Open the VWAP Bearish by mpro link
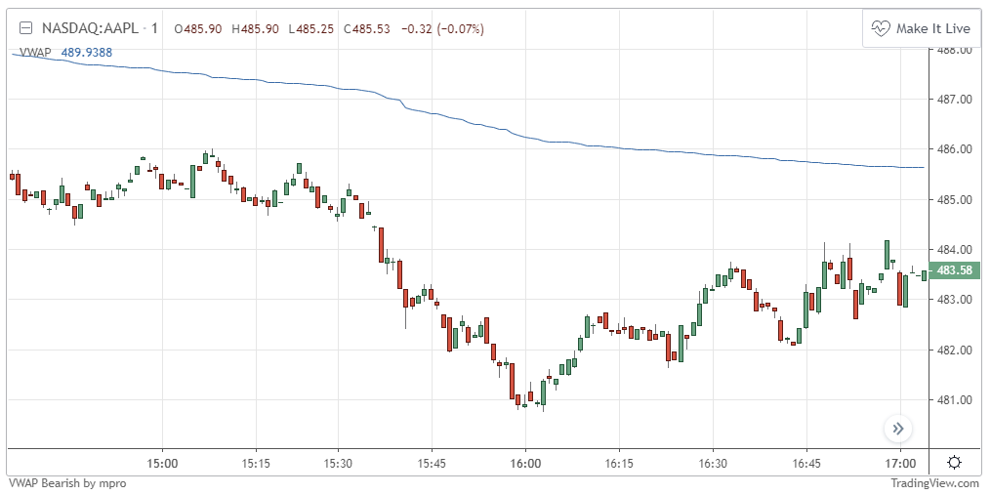 point(66,482)
